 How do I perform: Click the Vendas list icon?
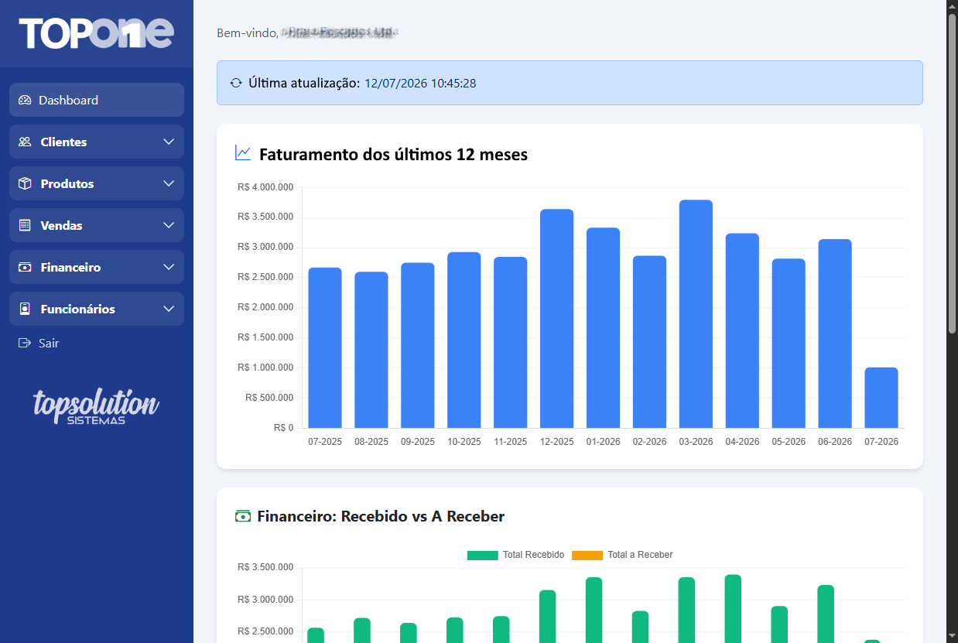click(x=25, y=225)
